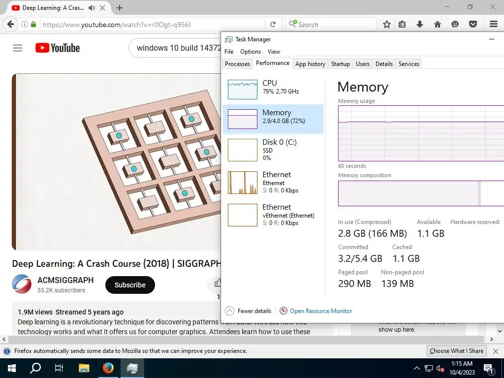
Task: Click Choose What I Share button
Action: (x=456, y=351)
